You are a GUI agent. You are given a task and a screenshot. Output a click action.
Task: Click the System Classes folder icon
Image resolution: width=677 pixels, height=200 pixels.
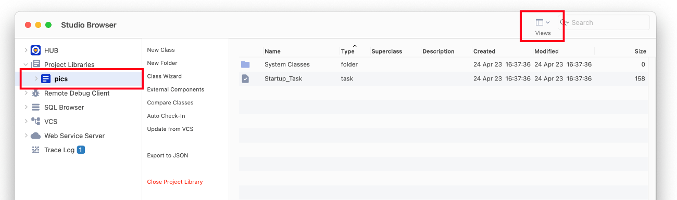pyautogui.click(x=245, y=64)
